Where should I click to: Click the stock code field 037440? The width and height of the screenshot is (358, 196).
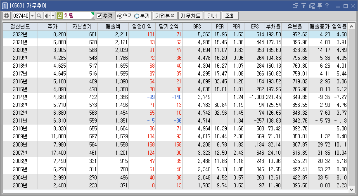click(21, 16)
